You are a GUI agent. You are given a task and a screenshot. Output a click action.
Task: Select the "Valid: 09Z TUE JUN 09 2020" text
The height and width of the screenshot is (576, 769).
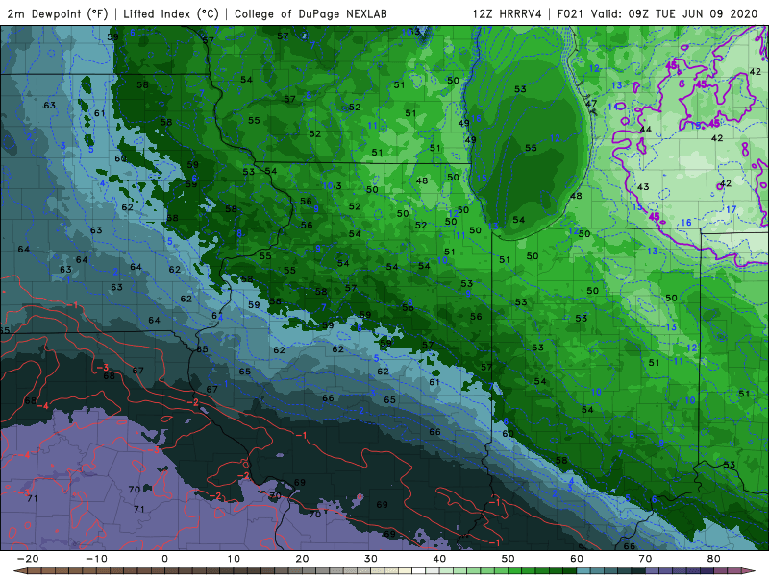tap(675, 13)
